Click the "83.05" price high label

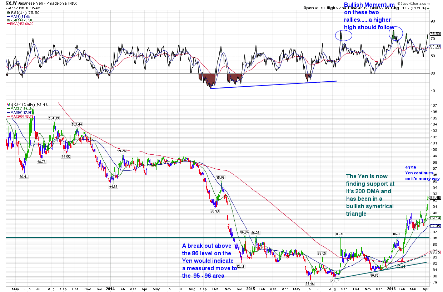point(322,253)
